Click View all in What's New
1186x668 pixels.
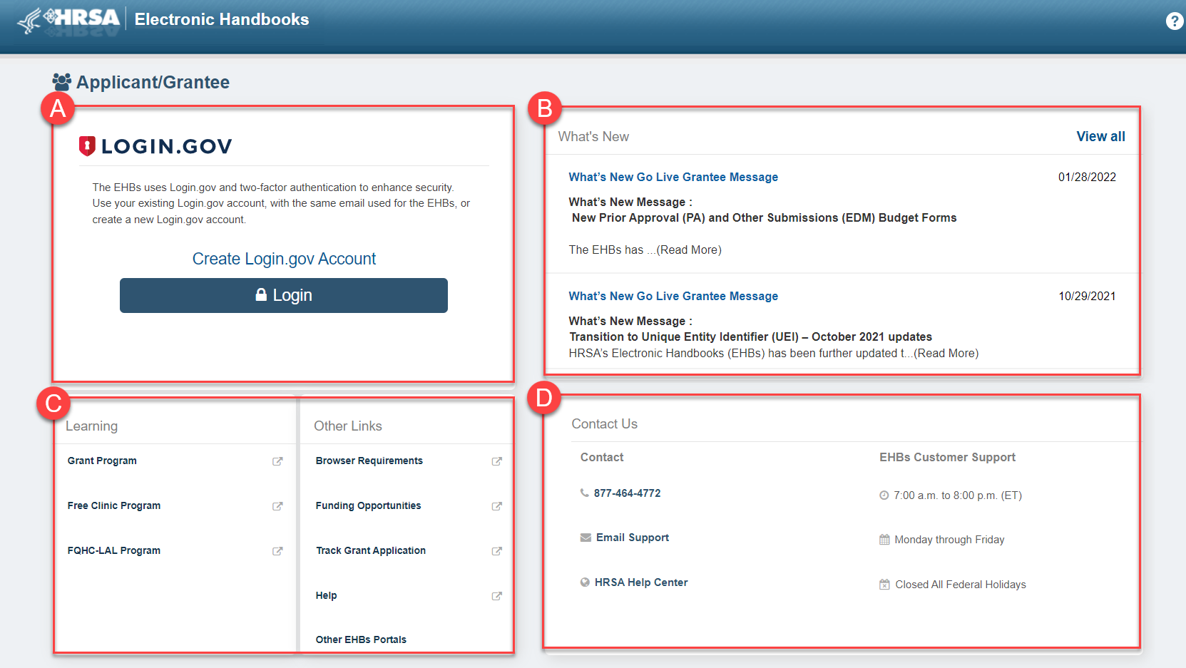[x=1100, y=136]
